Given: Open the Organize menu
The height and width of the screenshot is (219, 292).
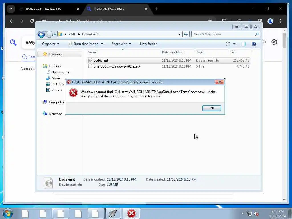Looking at the screenshot, I should (51, 44).
